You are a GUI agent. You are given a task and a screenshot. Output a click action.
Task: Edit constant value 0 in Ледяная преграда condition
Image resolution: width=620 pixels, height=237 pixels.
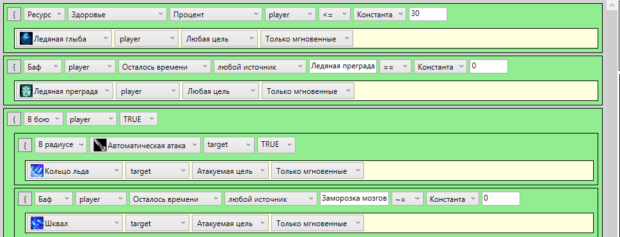pyautogui.click(x=489, y=66)
